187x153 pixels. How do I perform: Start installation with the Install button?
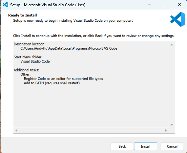tap(145, 146)
